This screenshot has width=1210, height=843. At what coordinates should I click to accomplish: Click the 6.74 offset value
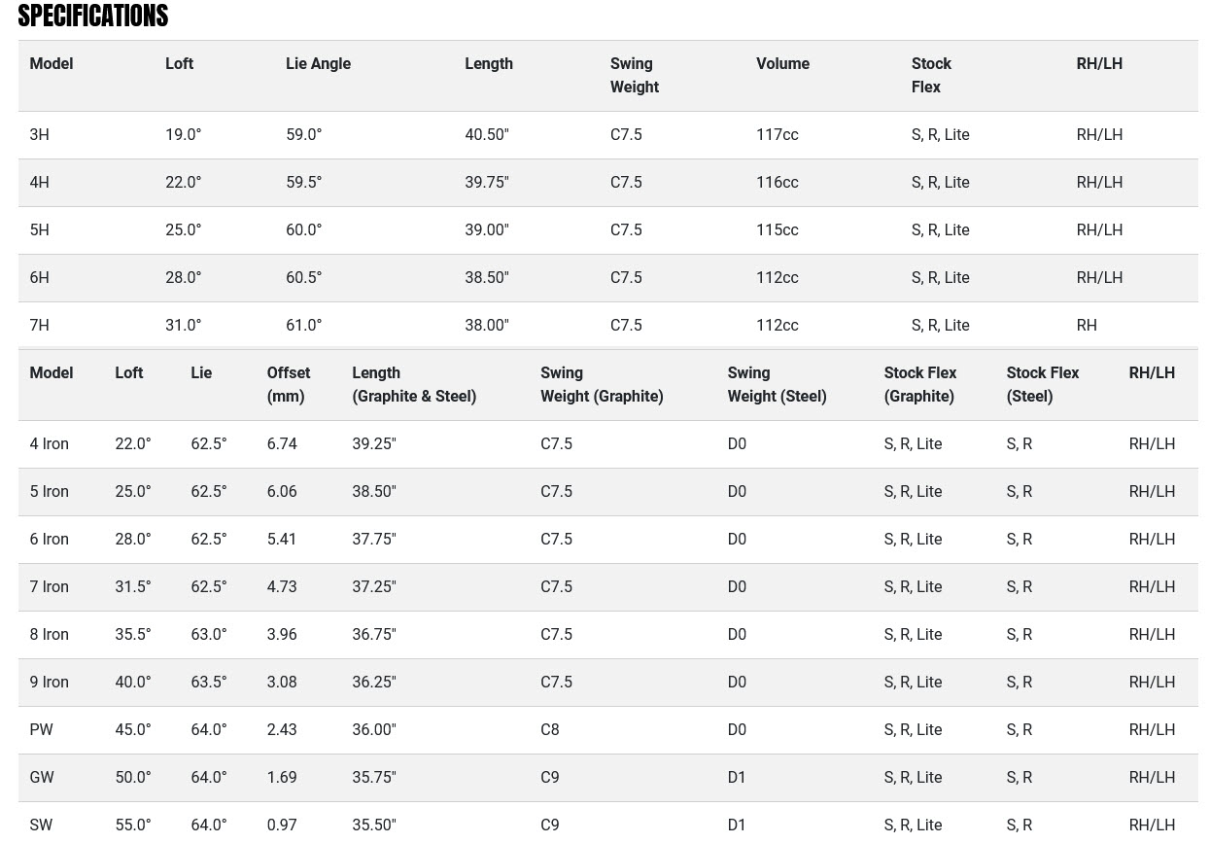pos(282,444)
